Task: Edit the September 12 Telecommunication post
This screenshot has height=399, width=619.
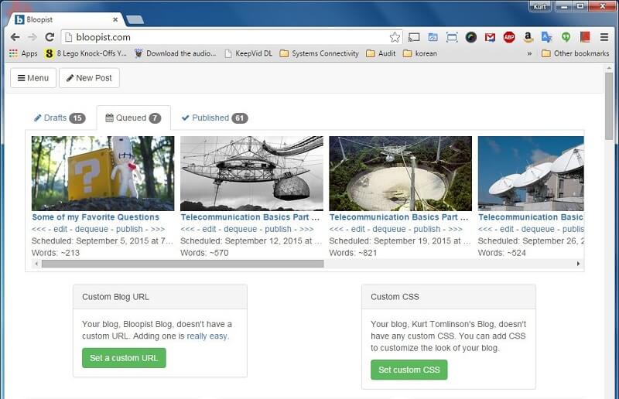Action: (x=209, y=229)
